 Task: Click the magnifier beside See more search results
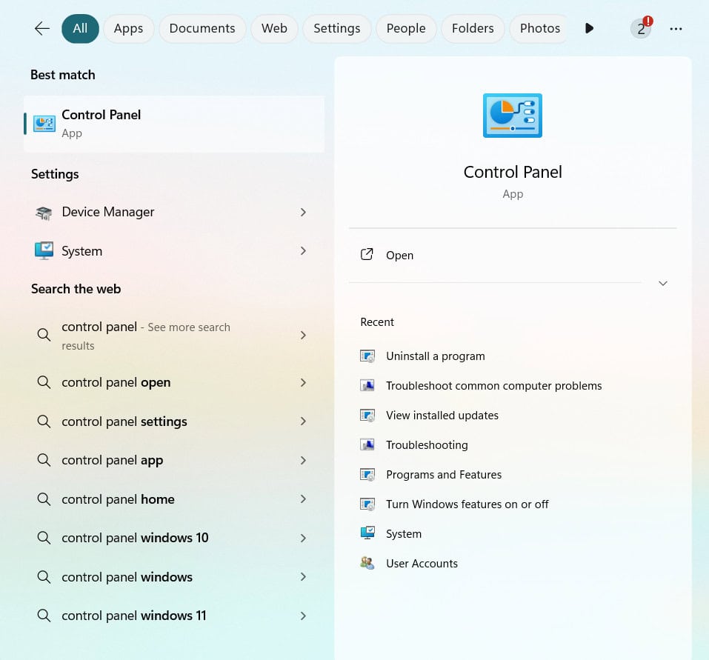(x=44, y=335)
